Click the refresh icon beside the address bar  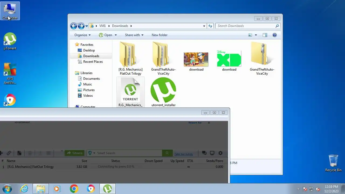tap(210, 26)
